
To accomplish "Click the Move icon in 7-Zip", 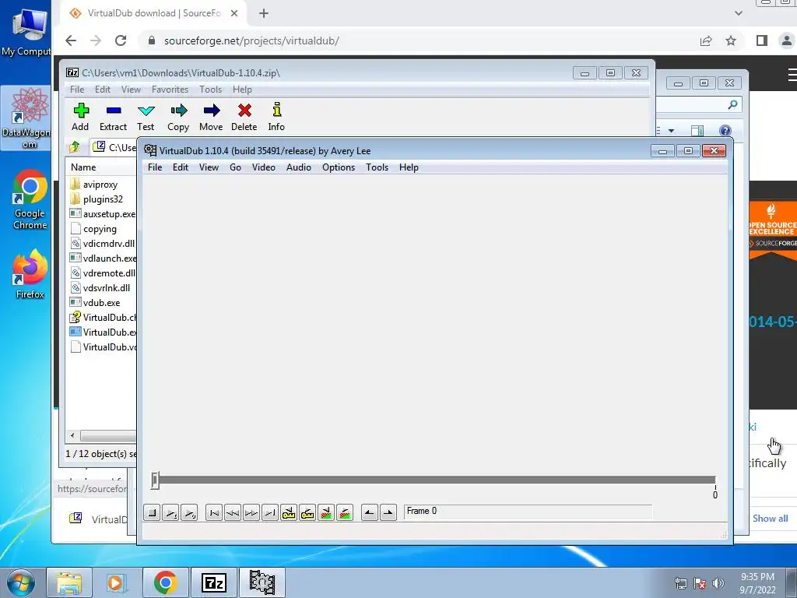I will click(211, 117).
